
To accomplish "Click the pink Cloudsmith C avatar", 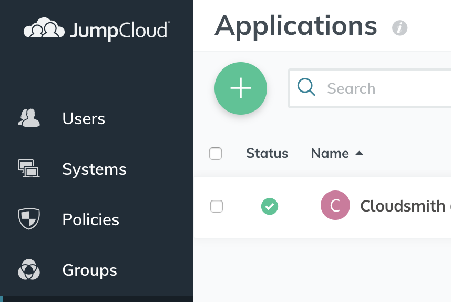I will (335, 205).
